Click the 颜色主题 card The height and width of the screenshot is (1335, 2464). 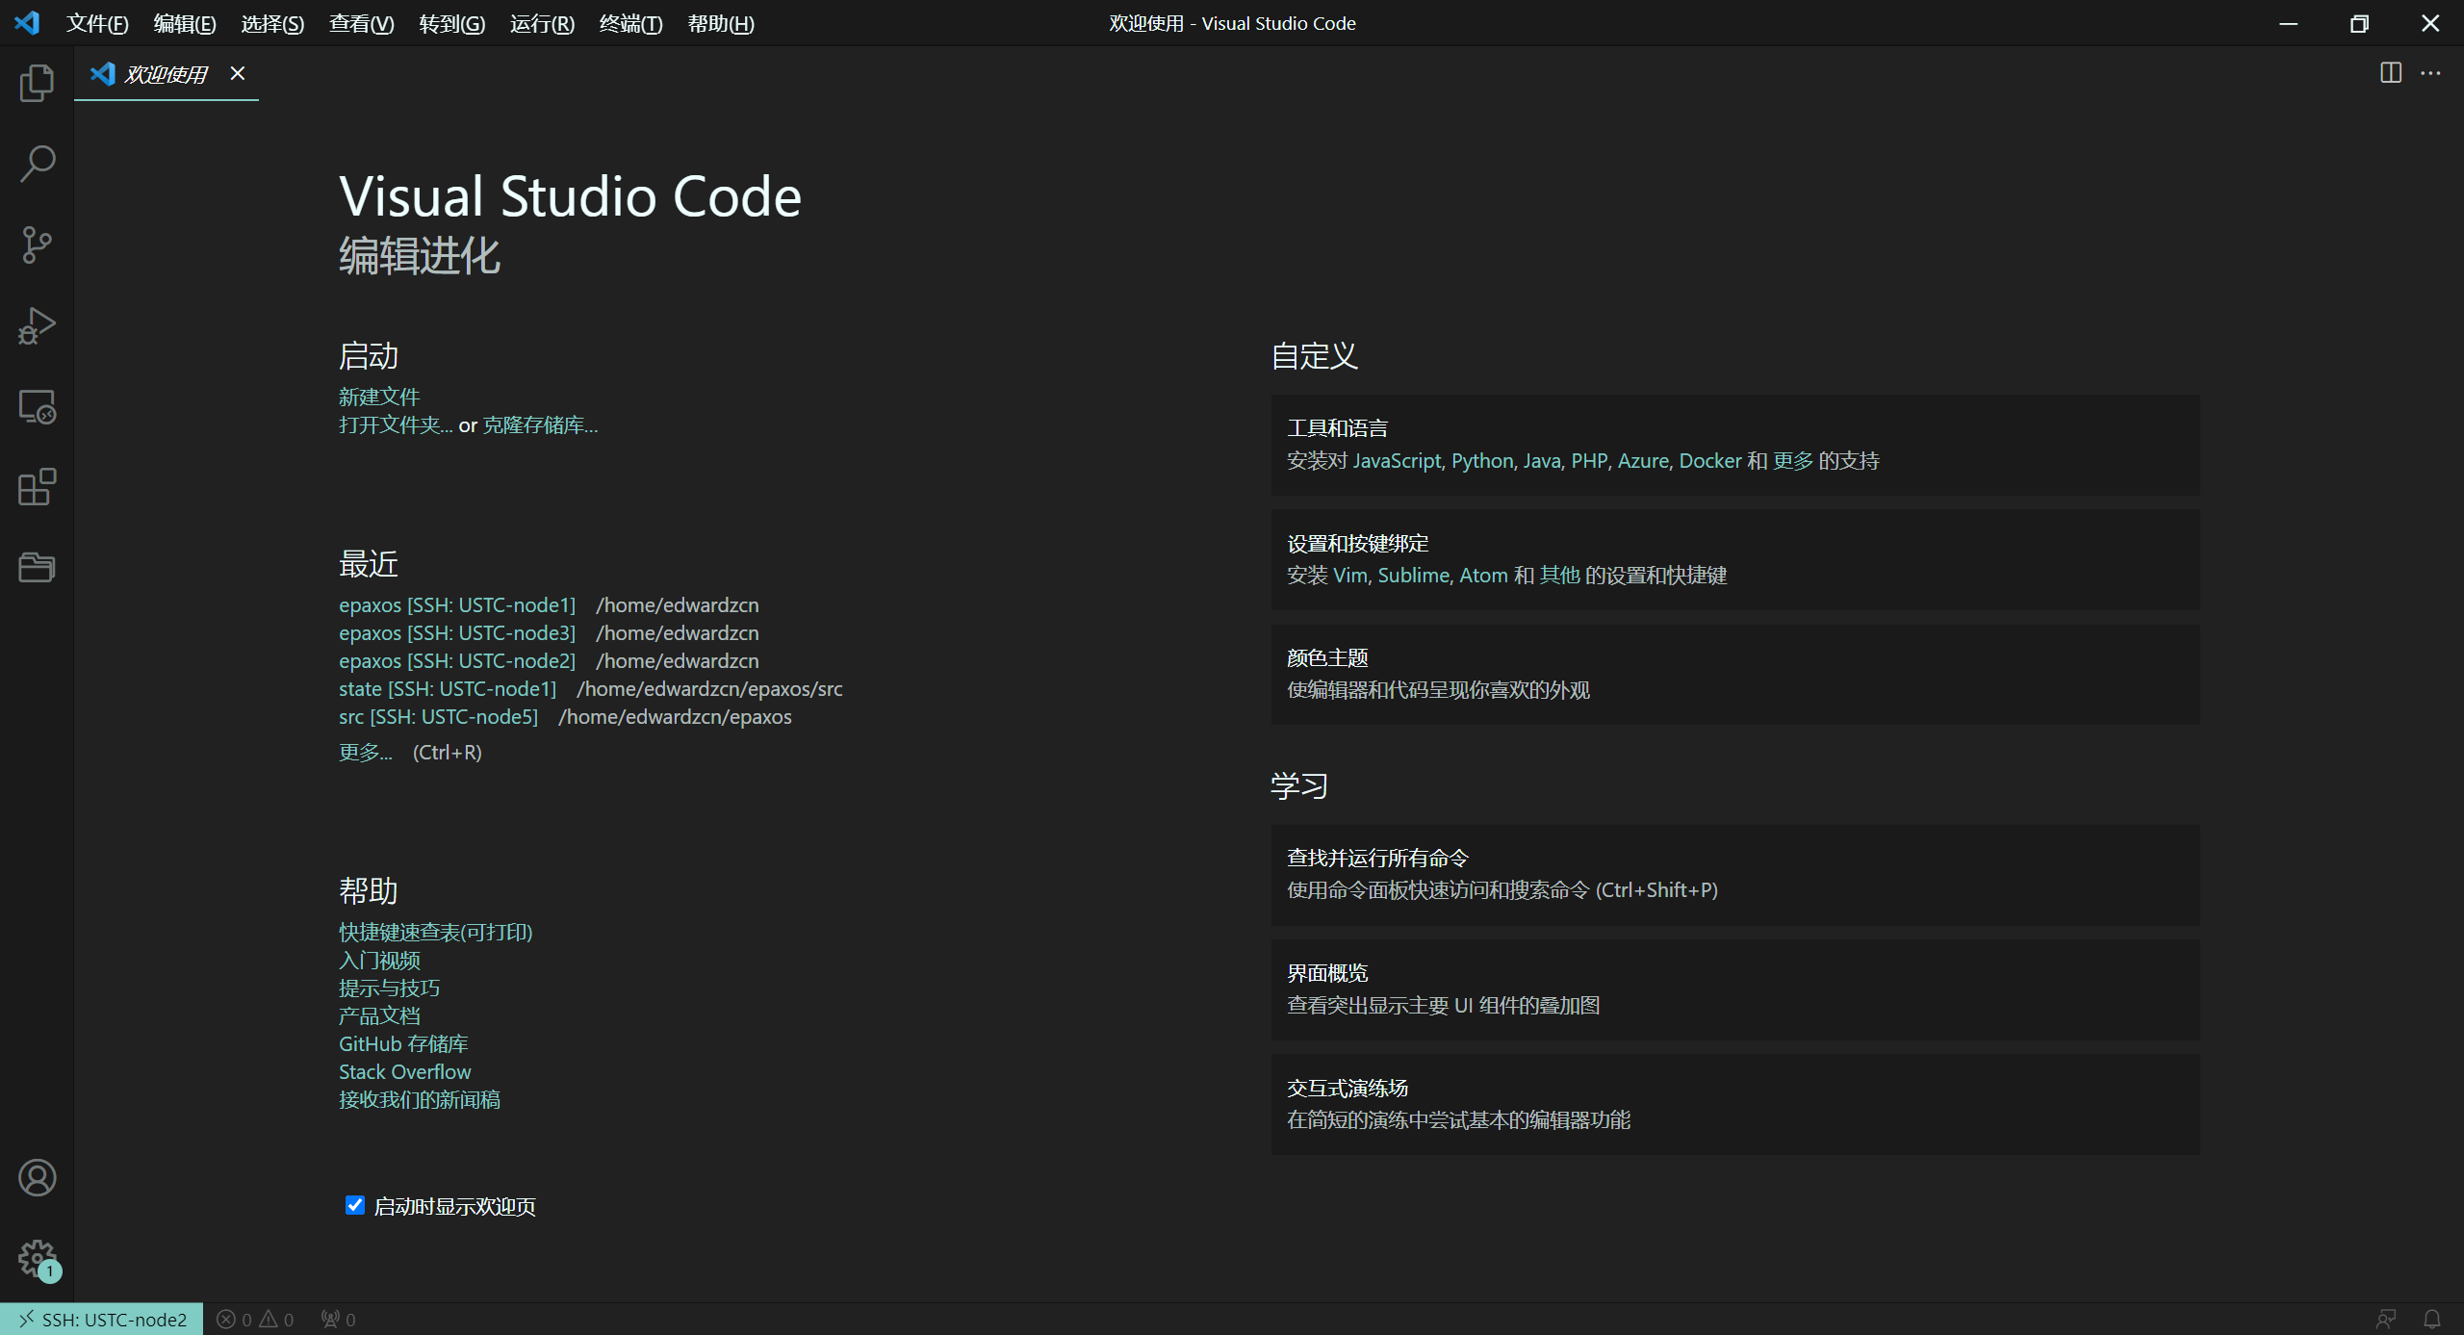[x=1735, y=675]
